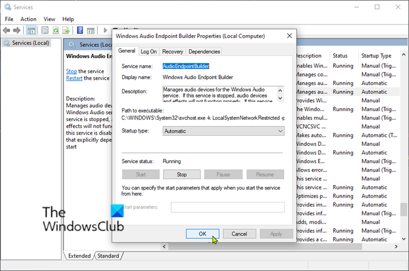
Task: Click the highlighted AudioEndpointBuilder service name
Action: click(x=186, y=66)
